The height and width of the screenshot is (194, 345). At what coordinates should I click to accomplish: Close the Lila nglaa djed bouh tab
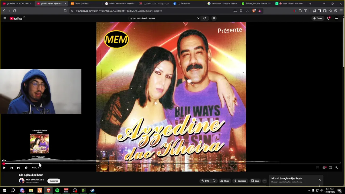point(65,4)
